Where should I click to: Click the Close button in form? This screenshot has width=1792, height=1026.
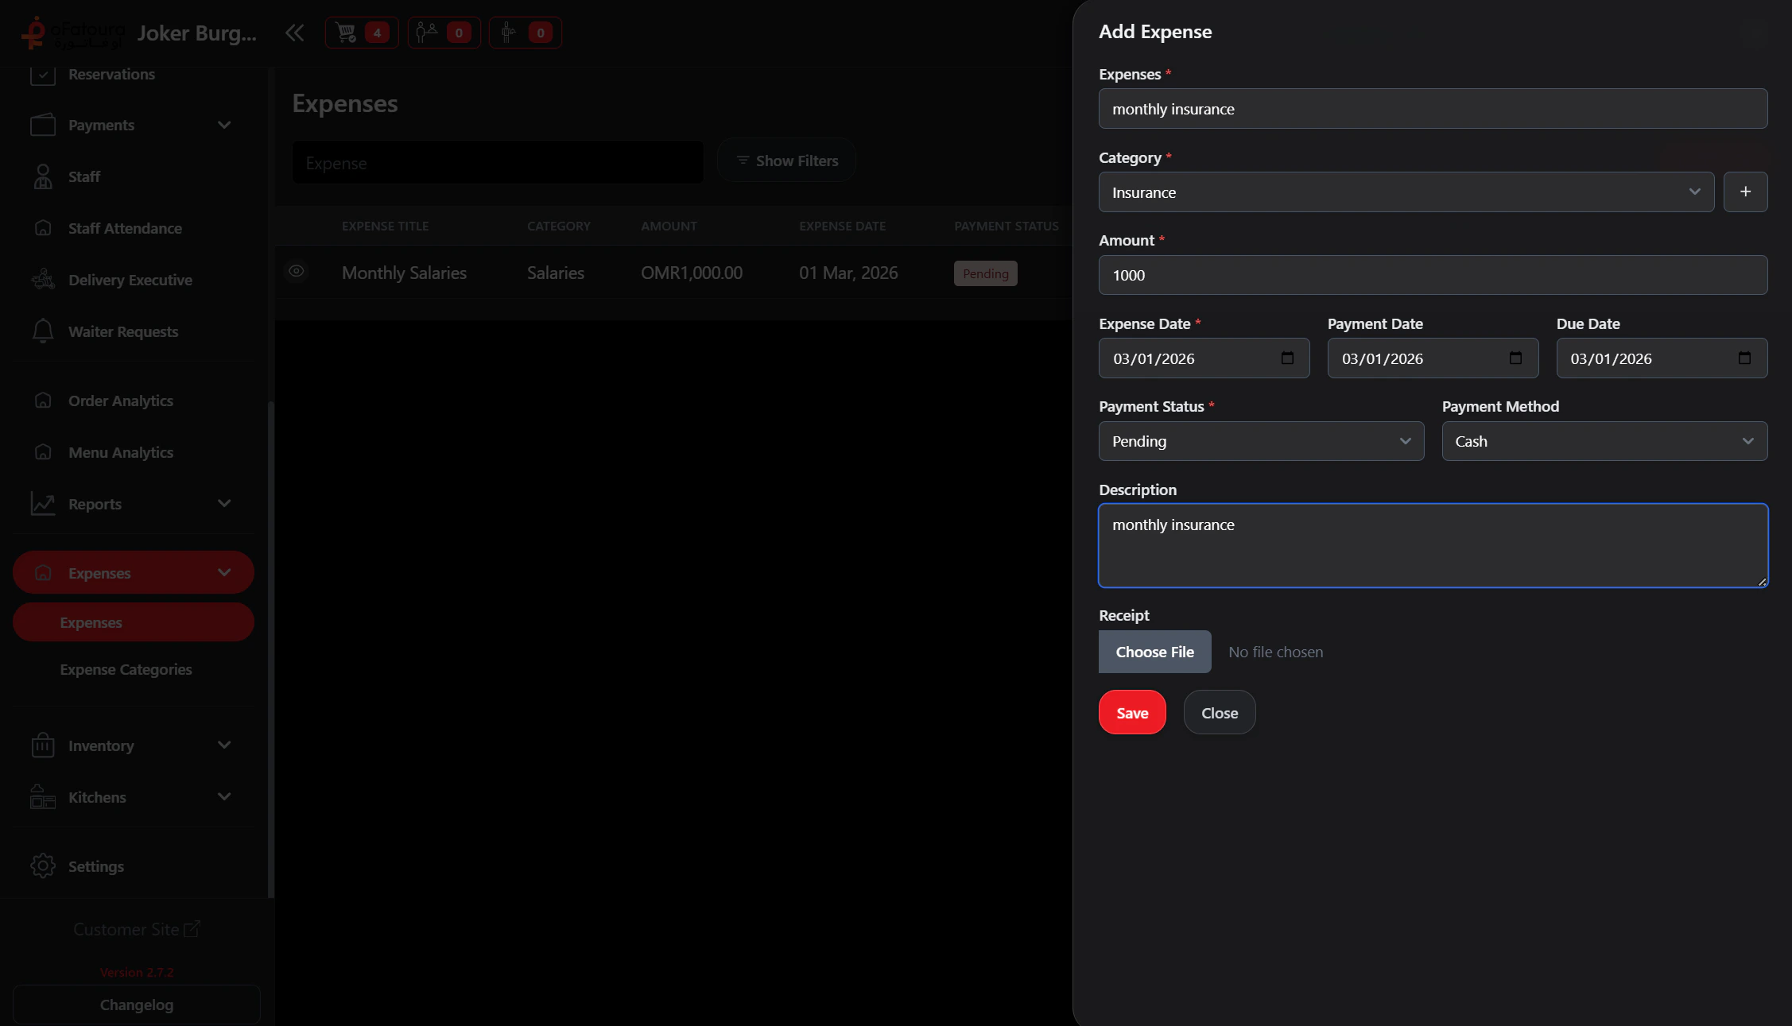(x=1219, y=713)
